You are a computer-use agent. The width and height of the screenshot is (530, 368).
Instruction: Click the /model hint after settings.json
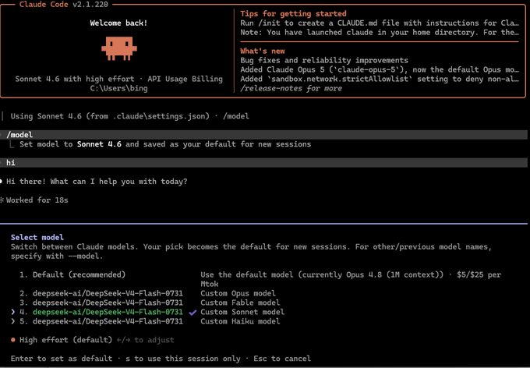tap(236, 116)
